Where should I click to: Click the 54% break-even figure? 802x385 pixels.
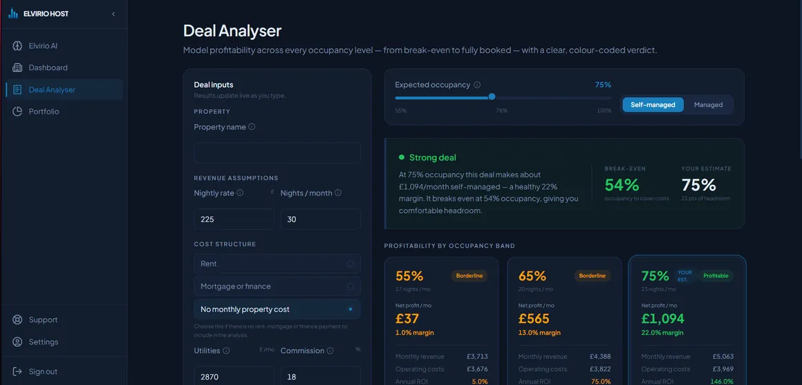tap(622, 184)
